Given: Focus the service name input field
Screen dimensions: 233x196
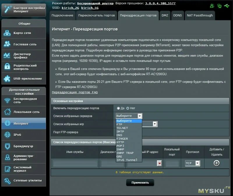Looking at the screenshot, I should coord(75,163).
